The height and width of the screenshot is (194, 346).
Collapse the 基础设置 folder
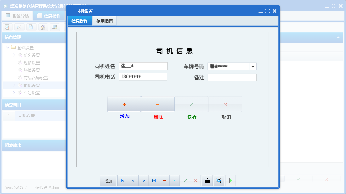pos(7,47)
